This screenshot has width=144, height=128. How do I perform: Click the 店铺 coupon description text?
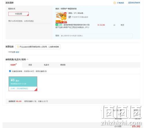tap(19, 89)
